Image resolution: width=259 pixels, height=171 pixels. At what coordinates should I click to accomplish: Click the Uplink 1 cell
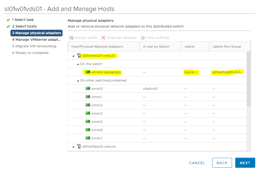coord(190,72)
